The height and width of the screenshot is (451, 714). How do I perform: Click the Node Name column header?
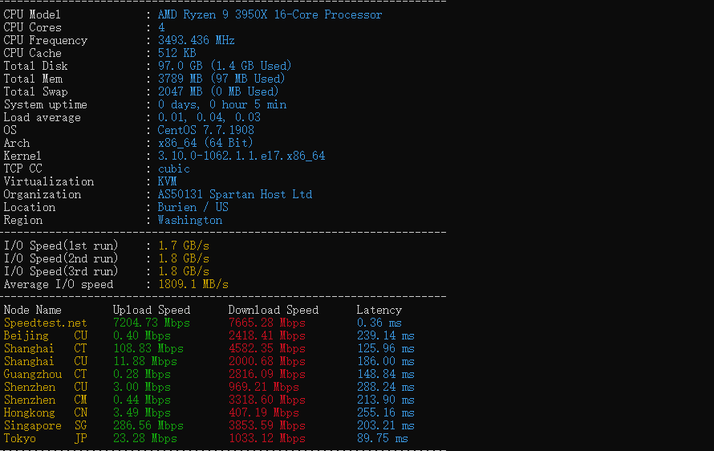32,310
